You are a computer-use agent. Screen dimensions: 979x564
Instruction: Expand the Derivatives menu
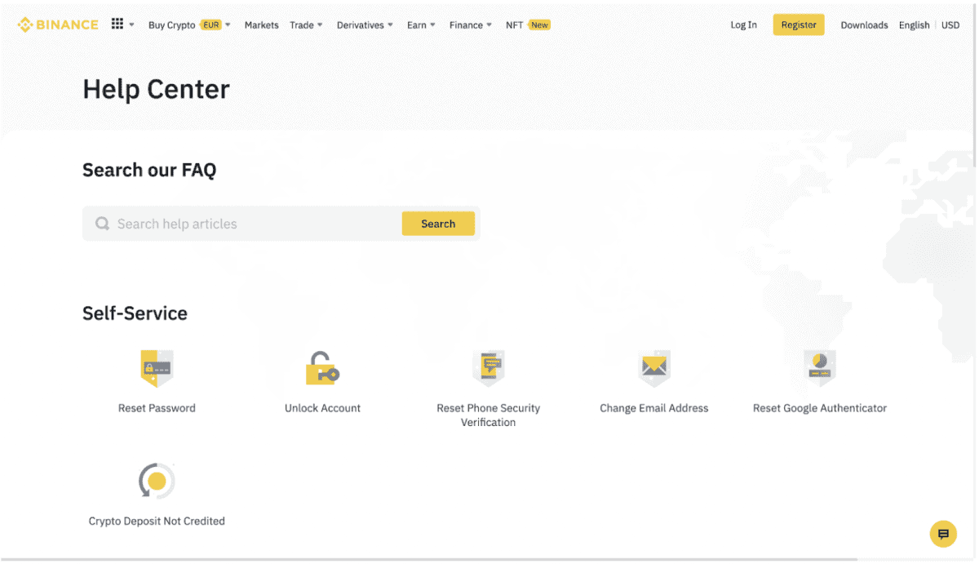pos(365,25)
